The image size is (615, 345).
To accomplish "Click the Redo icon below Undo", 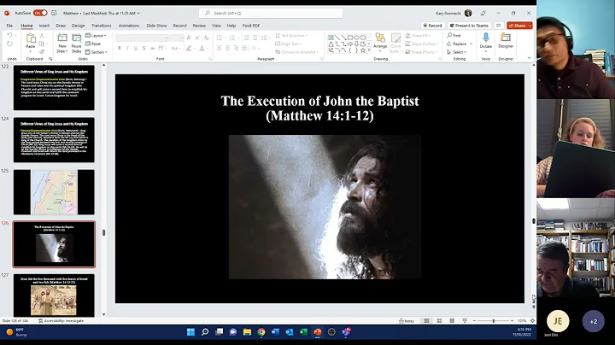I will (x=9, y=44).
